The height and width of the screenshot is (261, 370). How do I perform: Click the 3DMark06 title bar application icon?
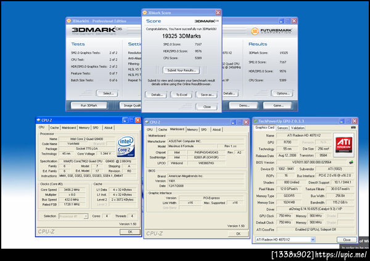tap(68, 21)
